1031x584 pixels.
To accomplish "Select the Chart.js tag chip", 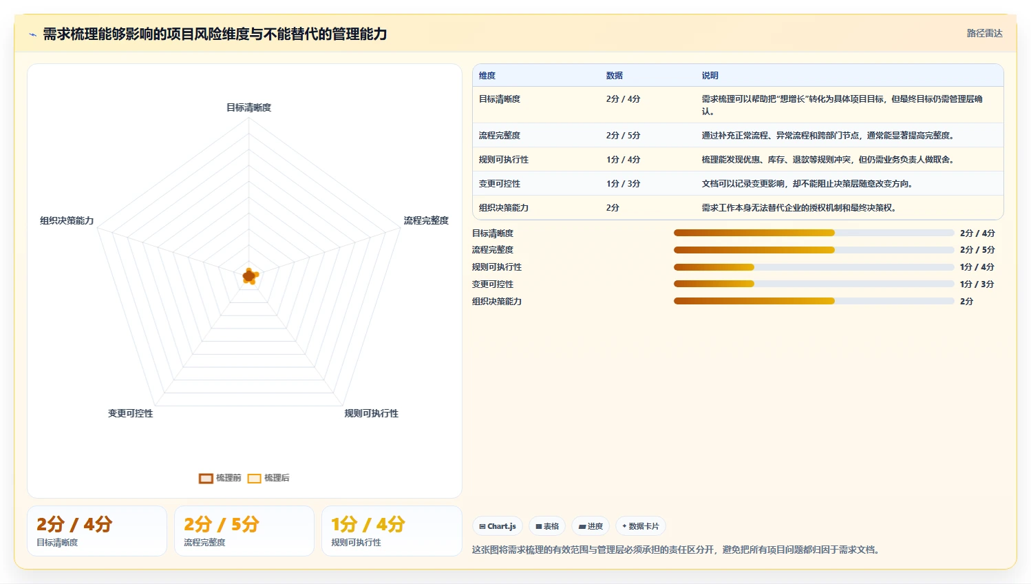I will coord(498,526).
